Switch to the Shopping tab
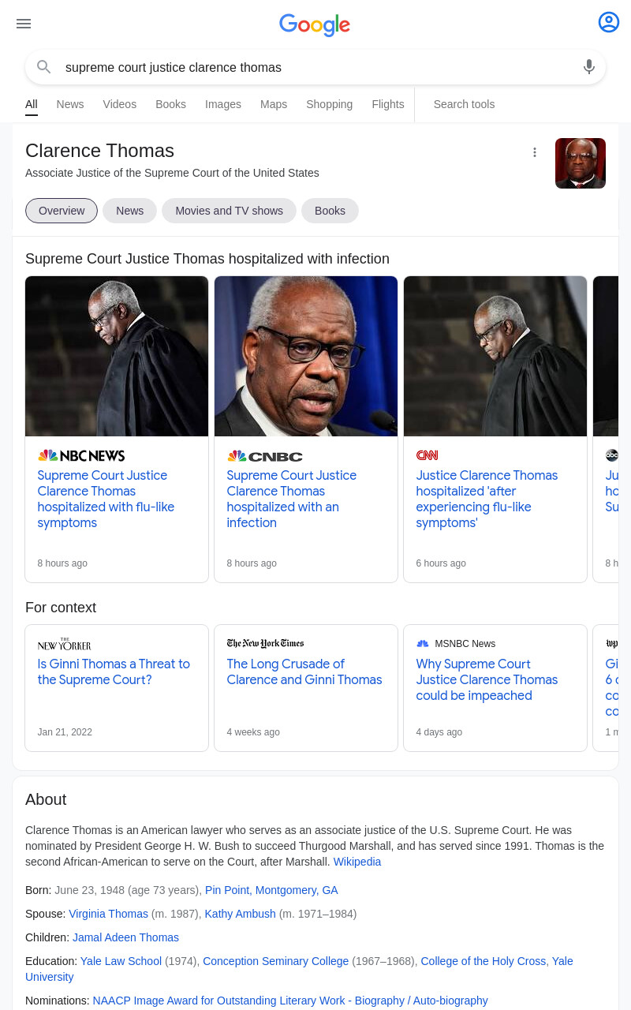Screen dimensions: 631x1010 [330, 104]
